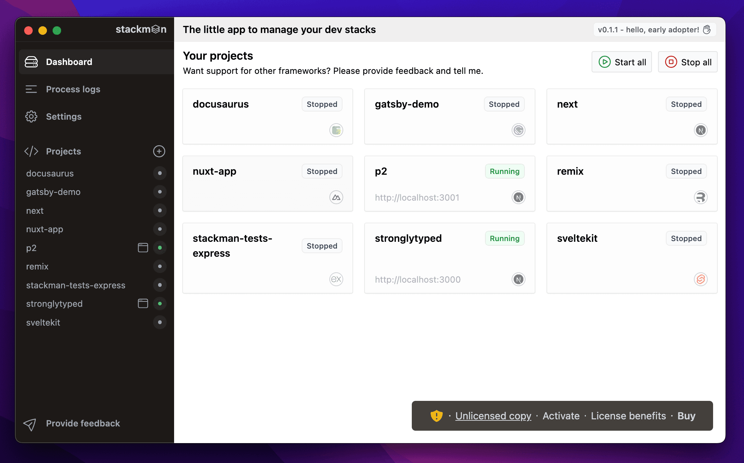Click sveltekit card Stopped badge
This screenshot has height=463, width=744.
tap(686, 238)
